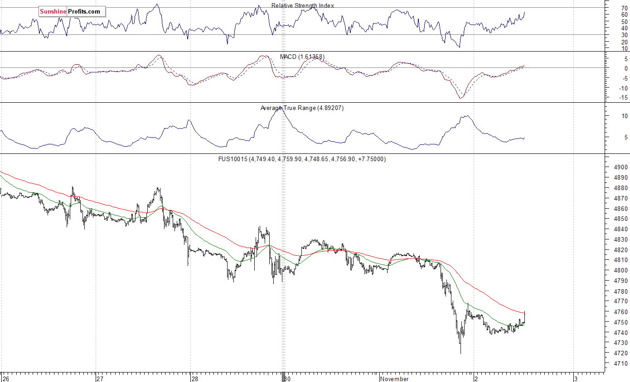Select the MACD (1.61358) label
Image resolution: width=630 pixels, height=382 pixels.
pyautogui.click(x=302, y=57)
